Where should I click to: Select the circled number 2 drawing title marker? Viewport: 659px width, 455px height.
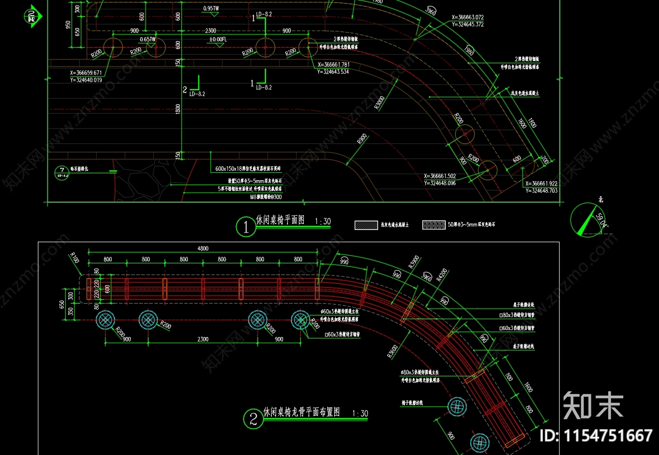point(253,419)
